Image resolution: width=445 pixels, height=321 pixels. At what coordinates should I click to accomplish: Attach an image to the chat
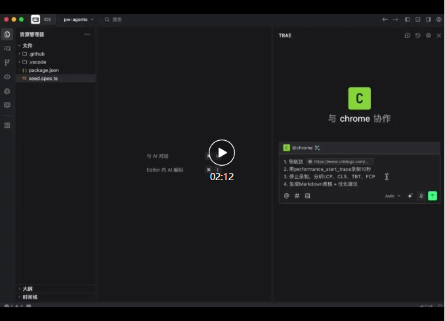(307, 196)
